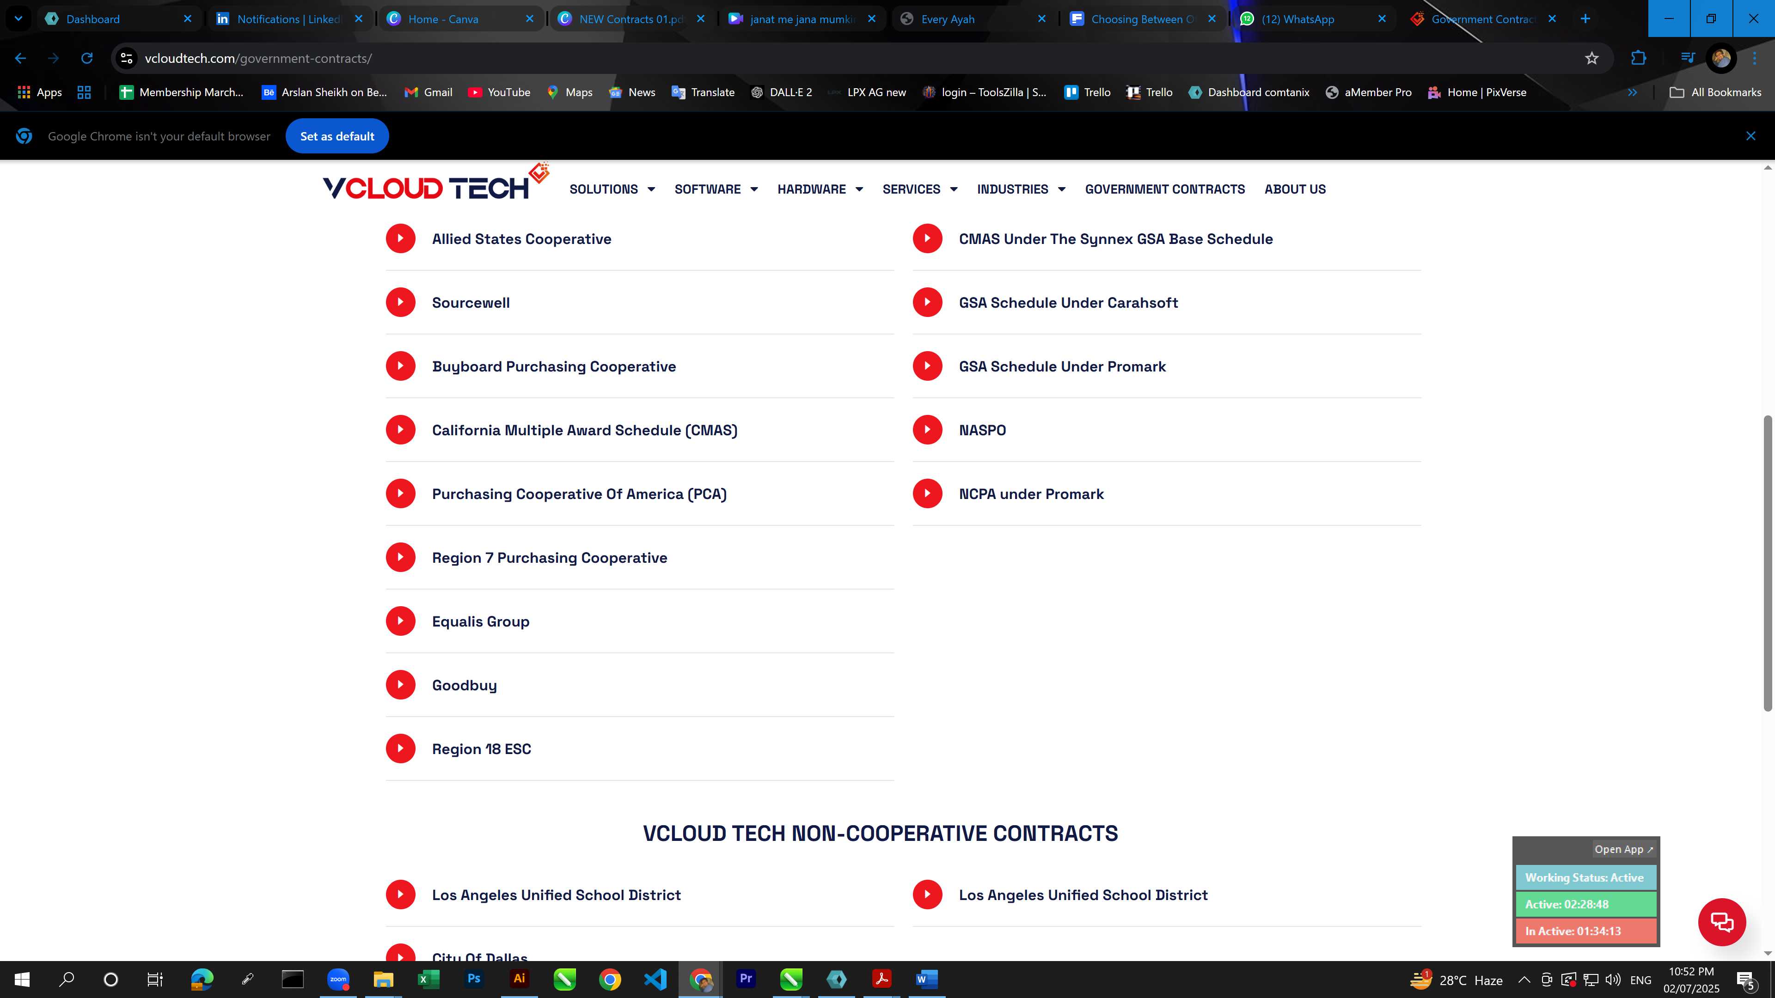Open GOVERNMENT CONTRACTS nav item
This screenshot has height=998, width=1775.
point(1164,189)
